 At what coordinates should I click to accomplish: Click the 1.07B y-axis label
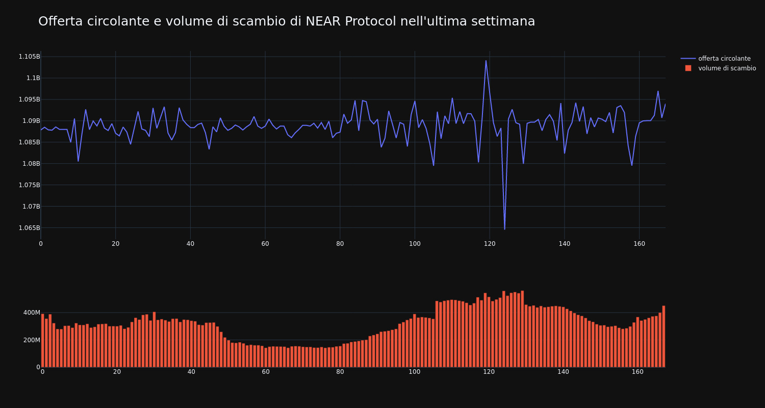pyautogui.click(x=31, y=207)
